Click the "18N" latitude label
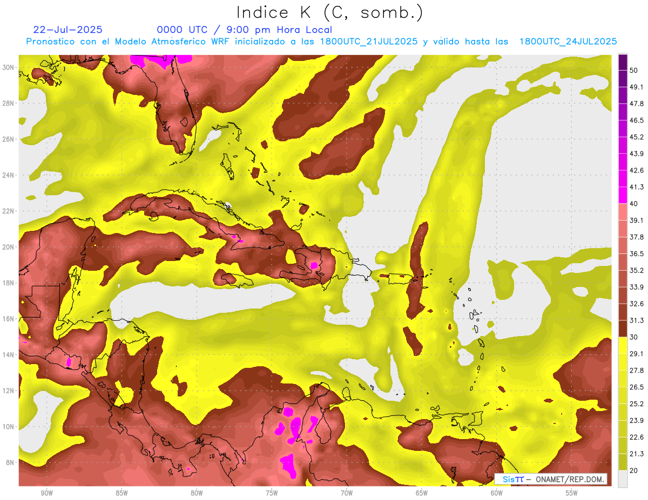The image size is (648, 500). 9,283
